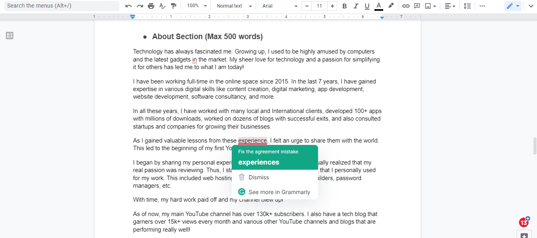Click the Print icon
The image size is (537, 238).
pos(151,6)
